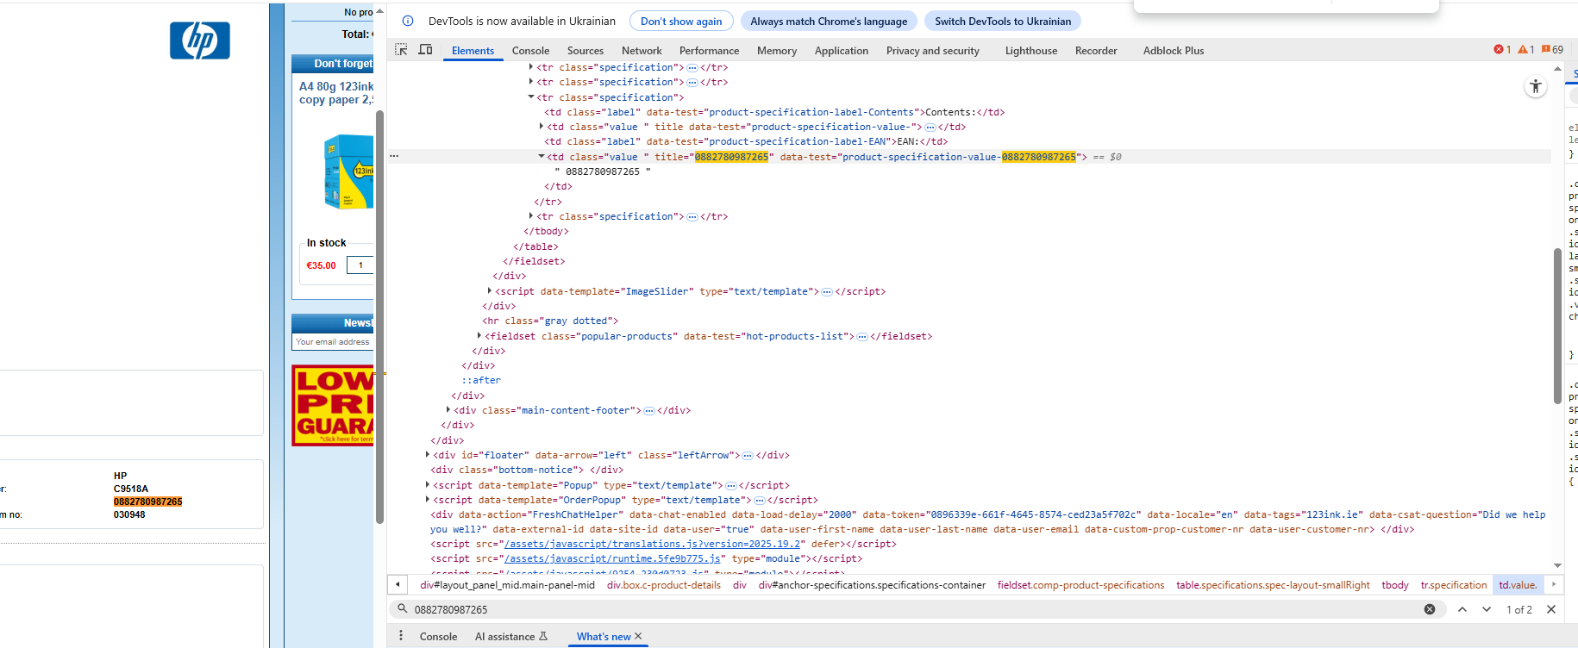This screenshot has width=1578, height=648.
Task: Switch to the accessibility tree view
Action: pos(1536,86)
